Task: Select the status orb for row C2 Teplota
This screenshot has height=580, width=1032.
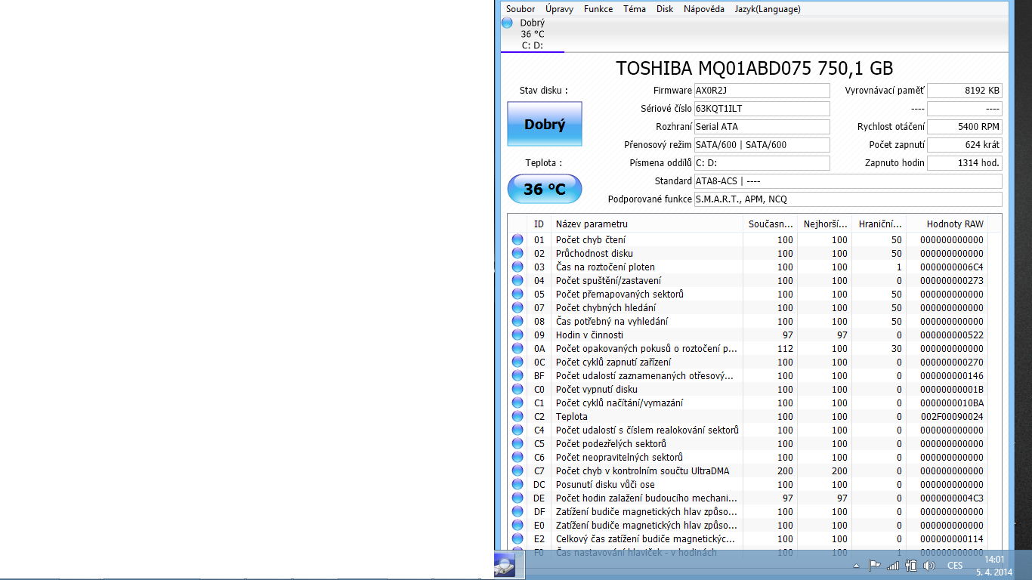Action: pos(518,416)
